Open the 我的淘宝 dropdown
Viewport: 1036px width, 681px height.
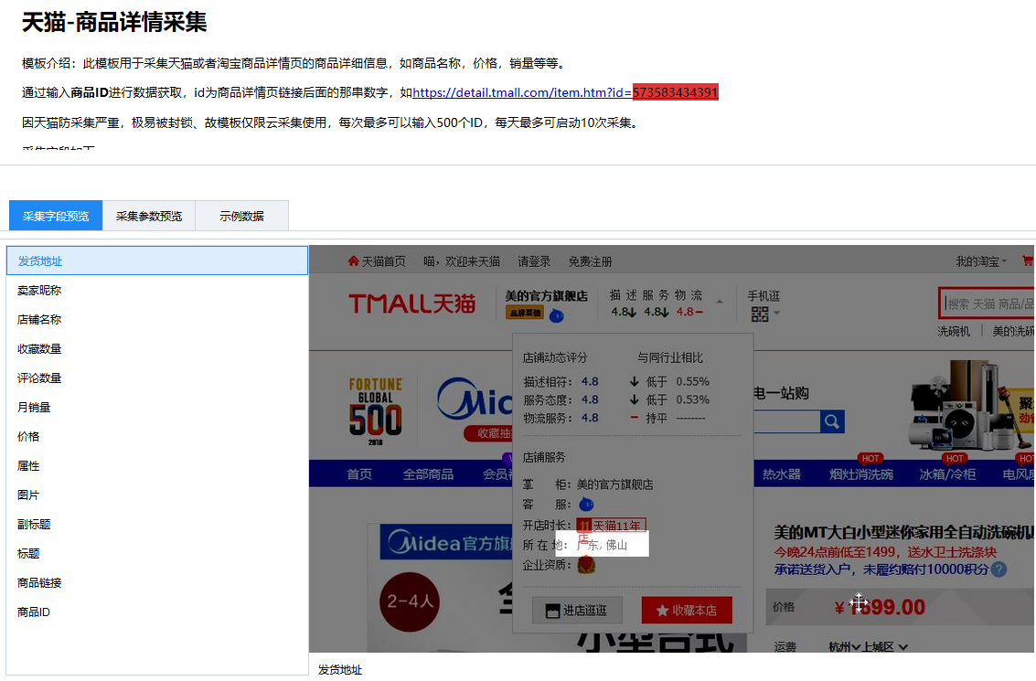[x=981, y=261]
